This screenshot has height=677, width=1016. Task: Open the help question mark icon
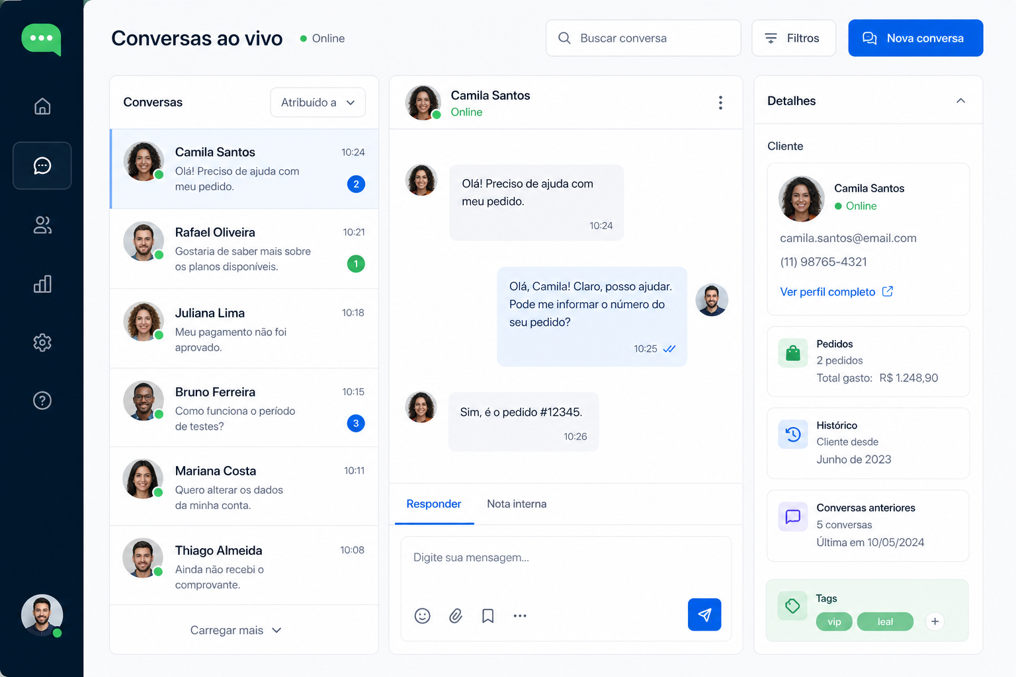click(x=42, y=401)
